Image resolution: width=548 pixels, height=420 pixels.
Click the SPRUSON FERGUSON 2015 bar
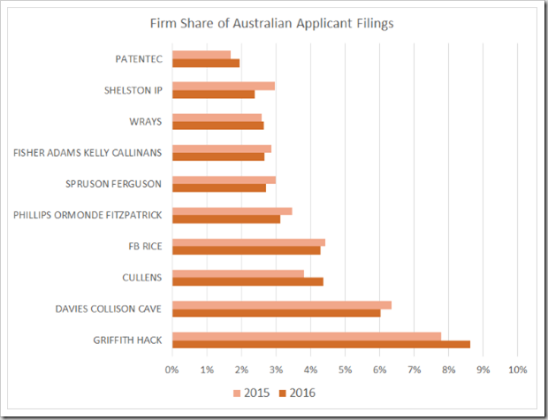(224, 180)
